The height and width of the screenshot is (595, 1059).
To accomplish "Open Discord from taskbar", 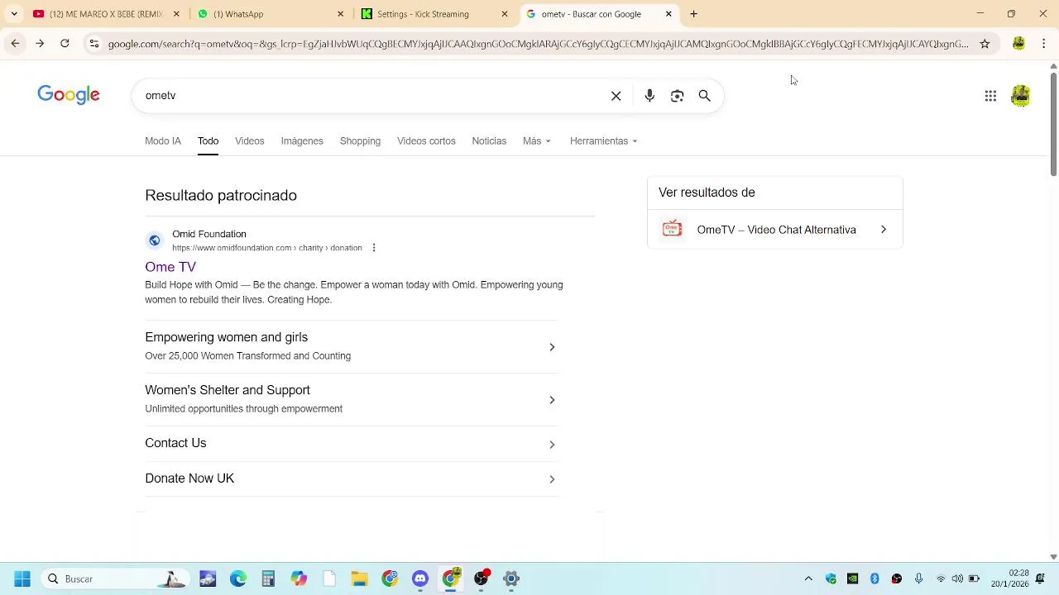I will point(420,578).
